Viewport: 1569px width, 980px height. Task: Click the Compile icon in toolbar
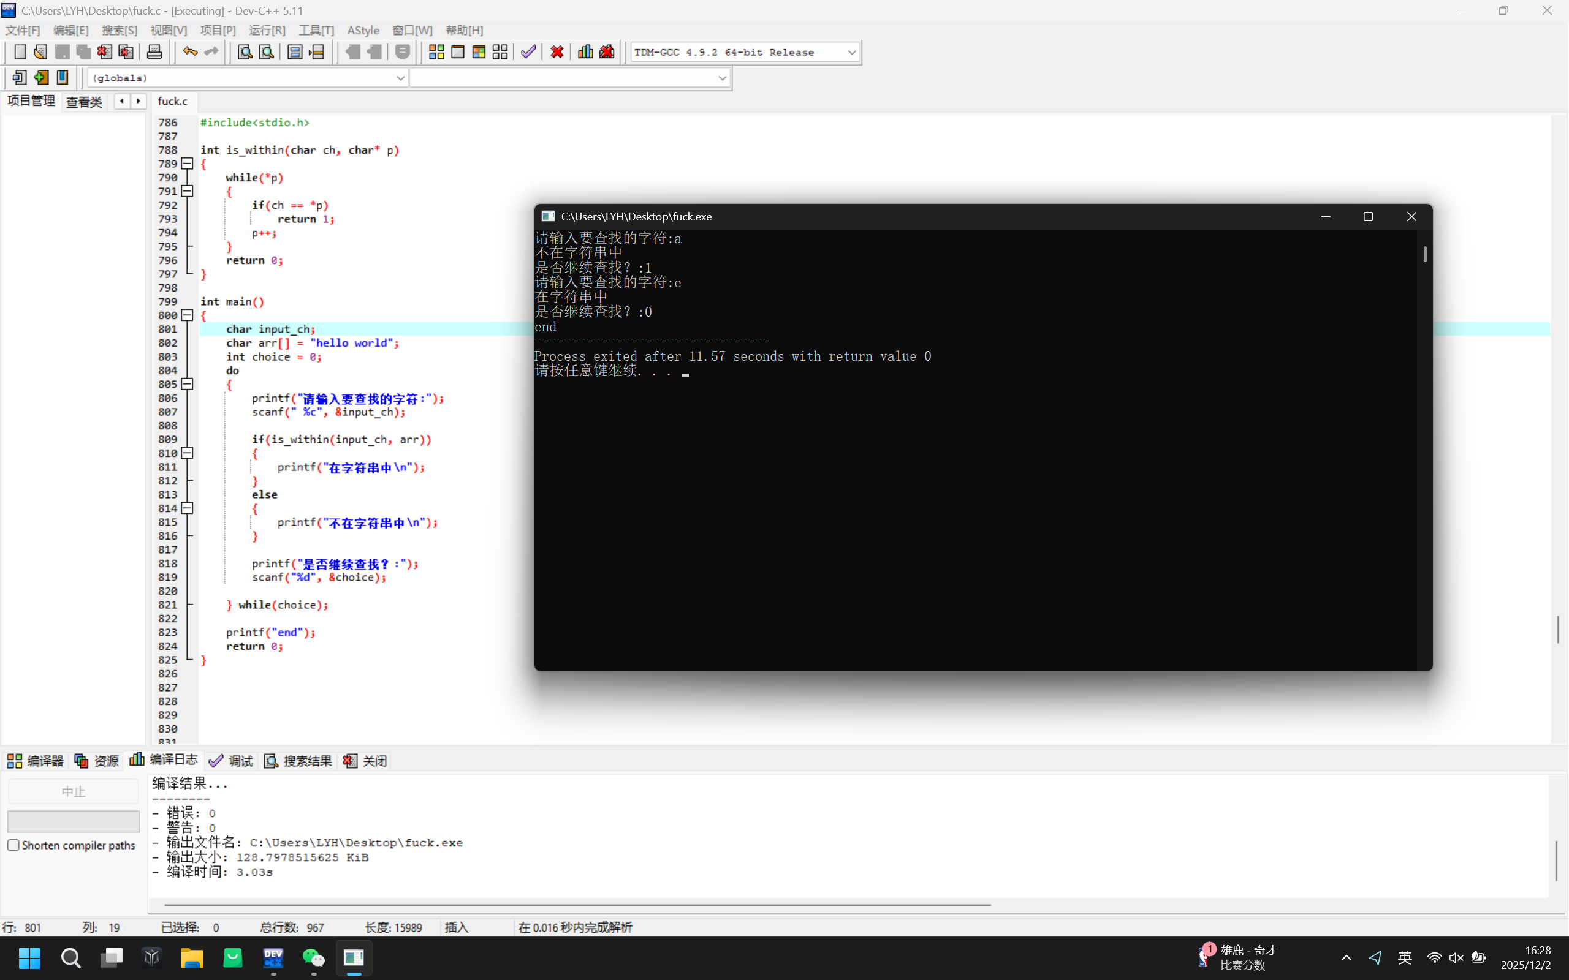[436, 52]
